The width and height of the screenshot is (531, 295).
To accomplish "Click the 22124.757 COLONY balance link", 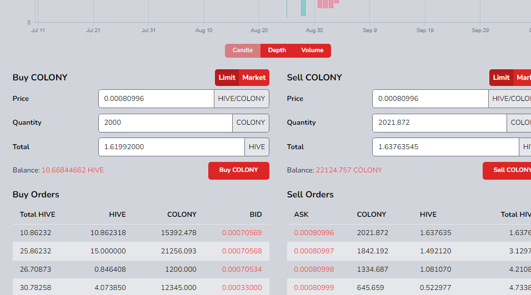I will click(349, 170).
